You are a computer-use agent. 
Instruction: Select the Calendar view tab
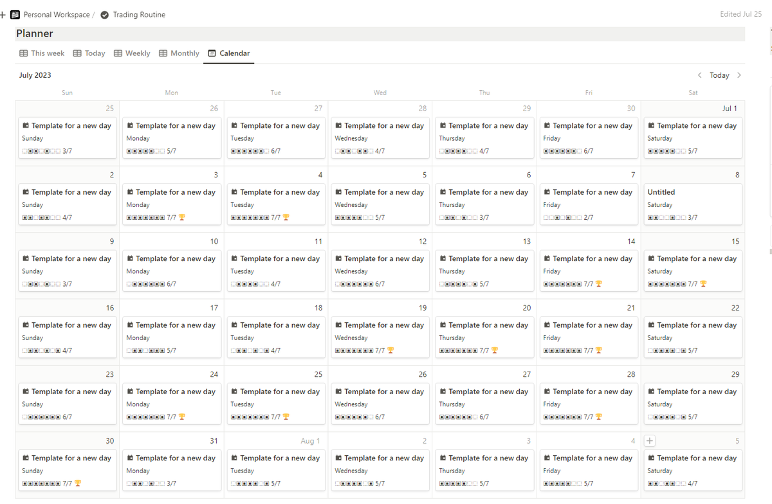[229, 53]
